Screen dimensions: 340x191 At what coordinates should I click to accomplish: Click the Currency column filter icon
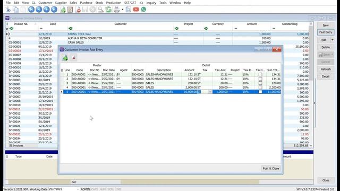(x=206, y=28)
